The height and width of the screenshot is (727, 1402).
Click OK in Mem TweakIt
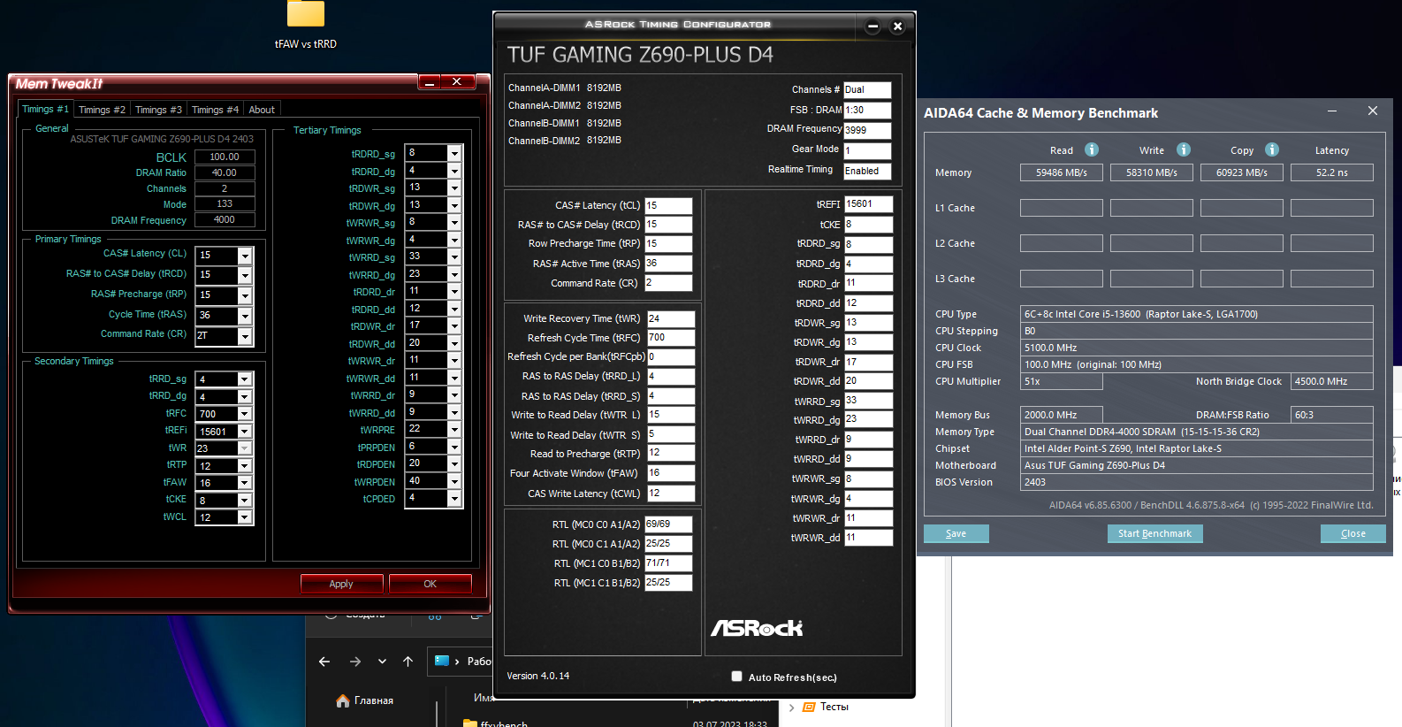coord(431,584)
